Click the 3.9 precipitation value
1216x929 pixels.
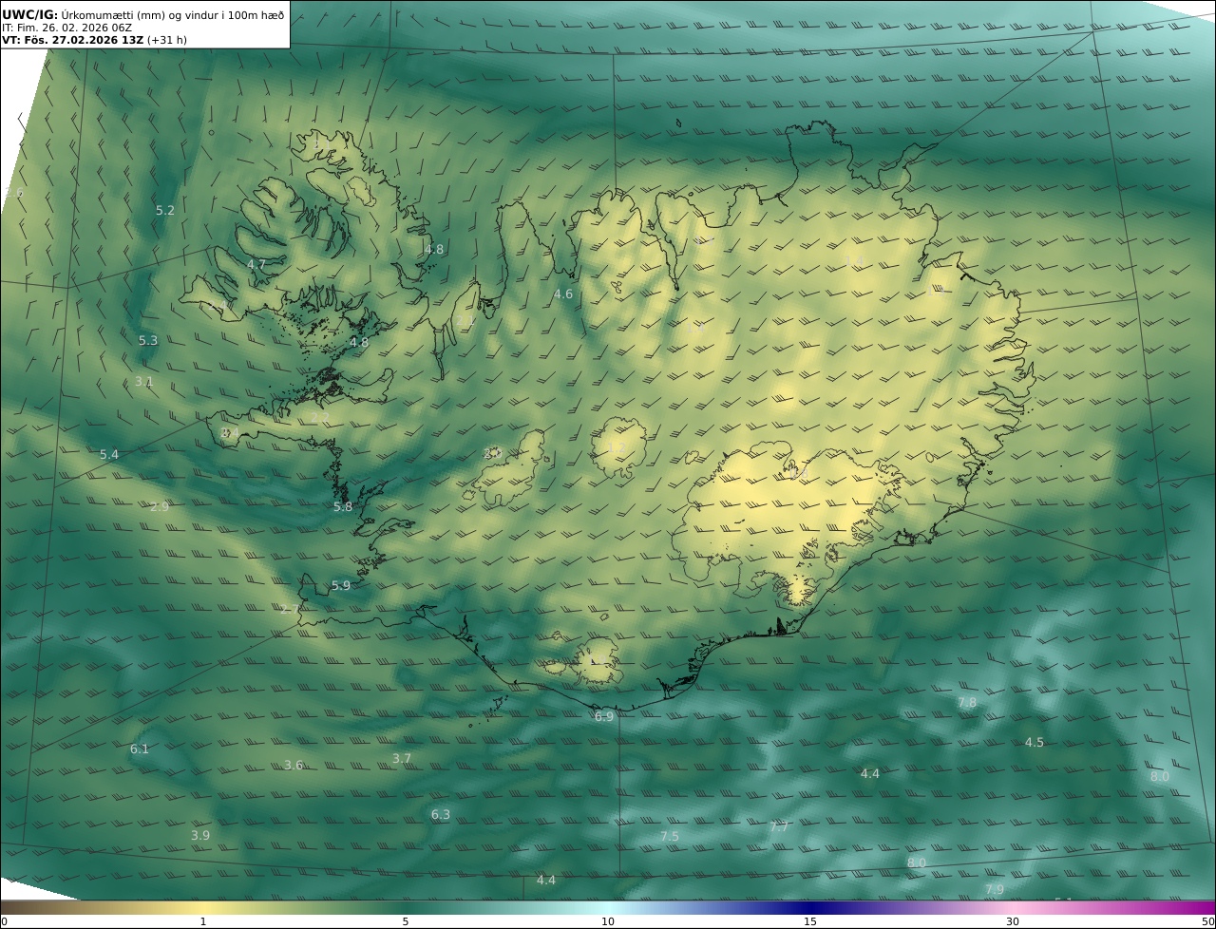click(x=200, y=836)
